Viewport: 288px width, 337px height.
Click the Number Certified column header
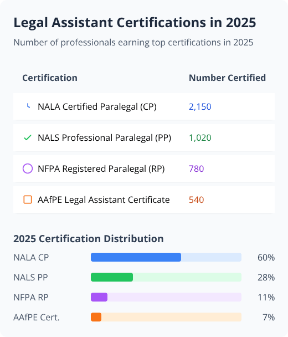[227, 78]
